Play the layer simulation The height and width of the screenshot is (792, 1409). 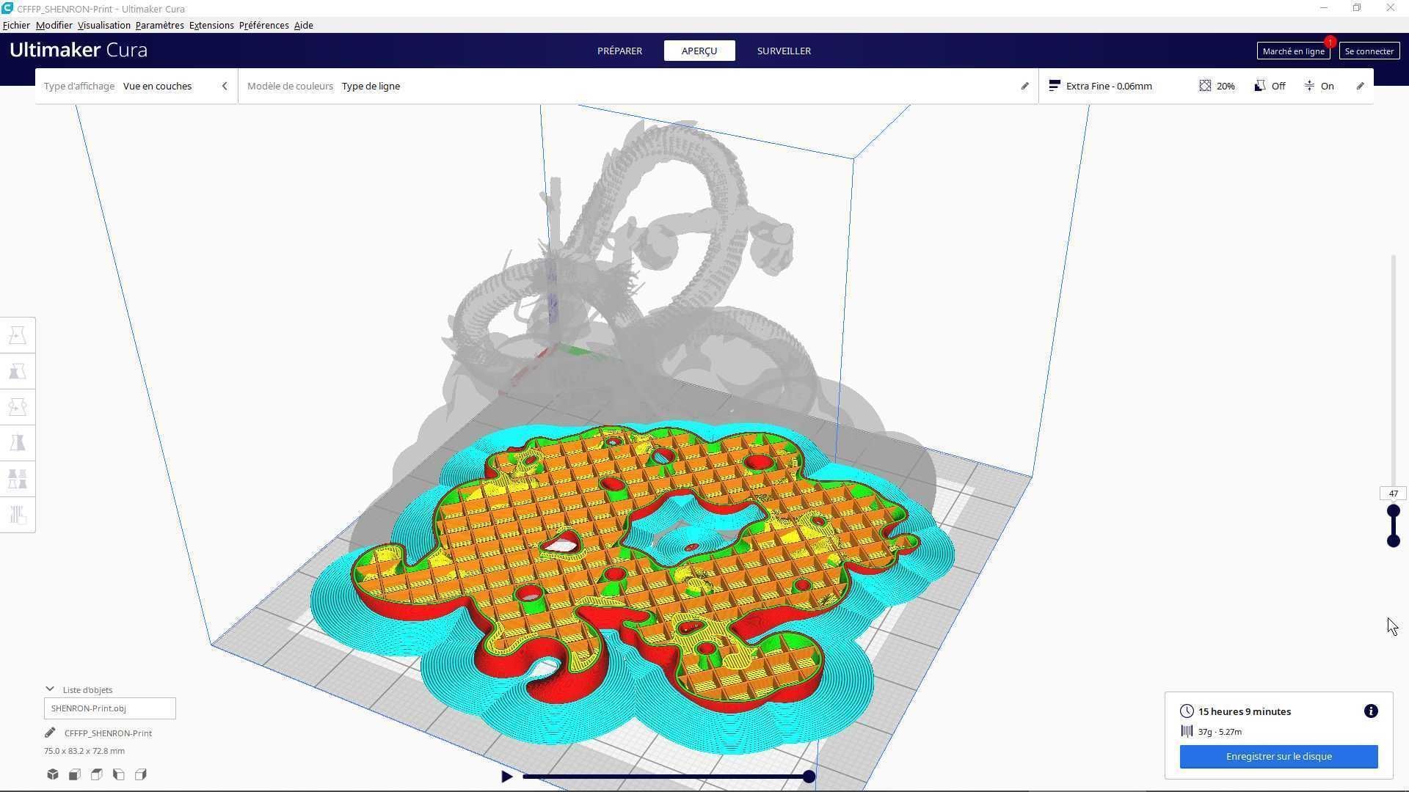[506, 777]
